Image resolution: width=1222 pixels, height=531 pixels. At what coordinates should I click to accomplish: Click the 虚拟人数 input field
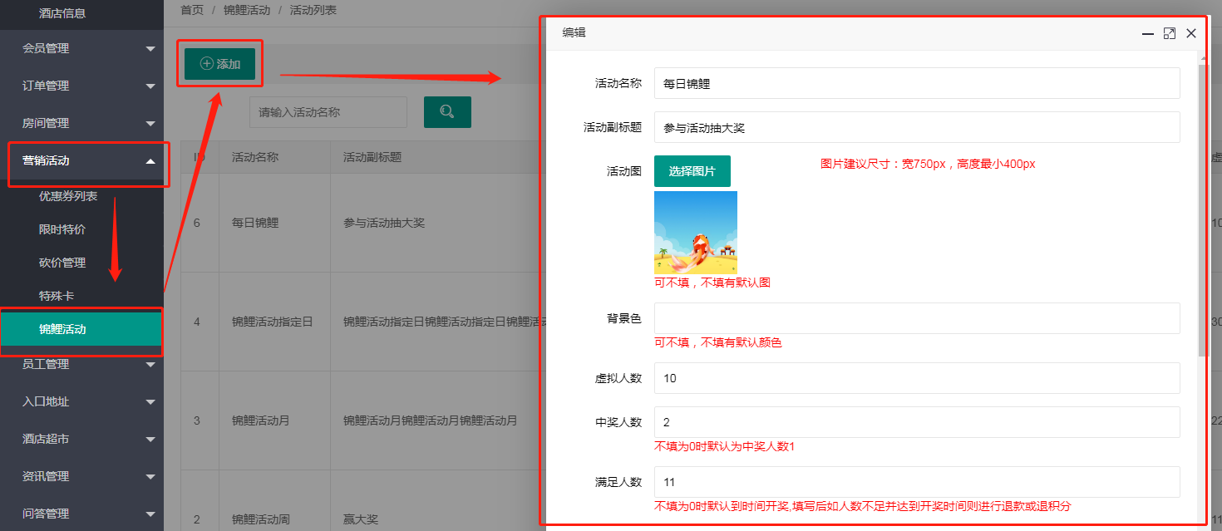pyautogui.click(x=916, y=378)
